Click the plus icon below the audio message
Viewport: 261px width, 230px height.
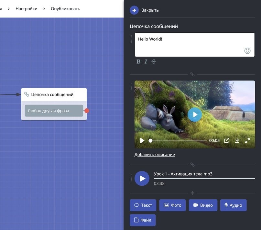pyautogui.click(x=192, y=193)
